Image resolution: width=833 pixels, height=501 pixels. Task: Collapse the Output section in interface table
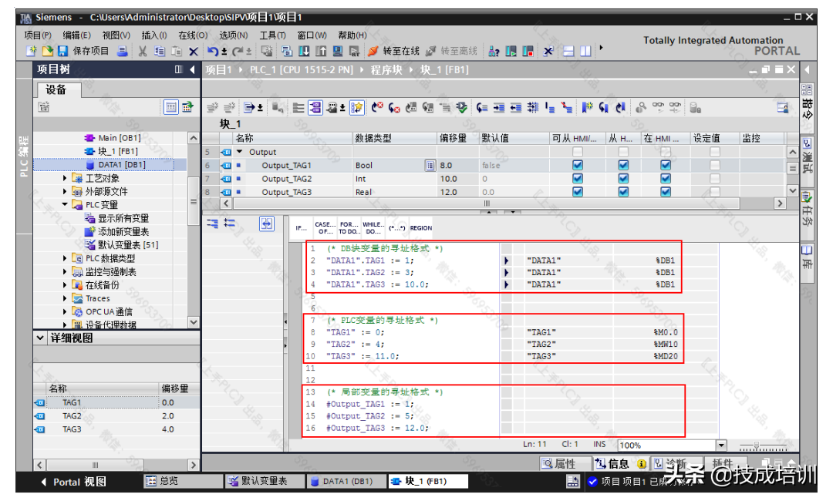click(x=239, y=152)
